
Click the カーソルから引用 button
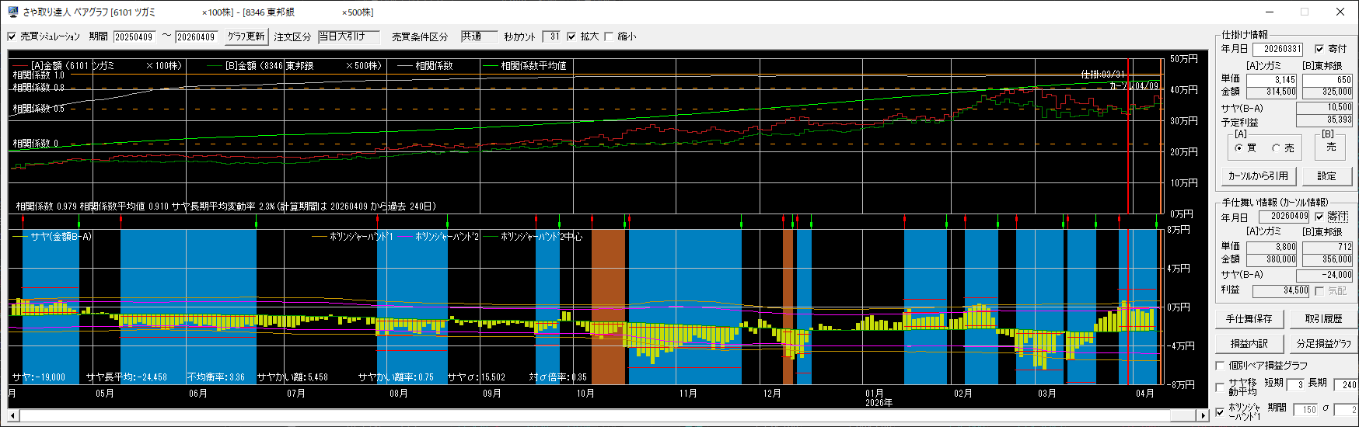coord(1258,176)
